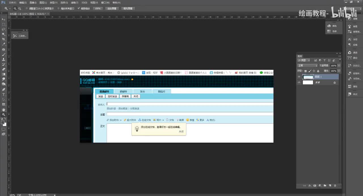Select the Clone Stamp tool
363x196 pixels.
pyautogui.click(x=4, y=59)
